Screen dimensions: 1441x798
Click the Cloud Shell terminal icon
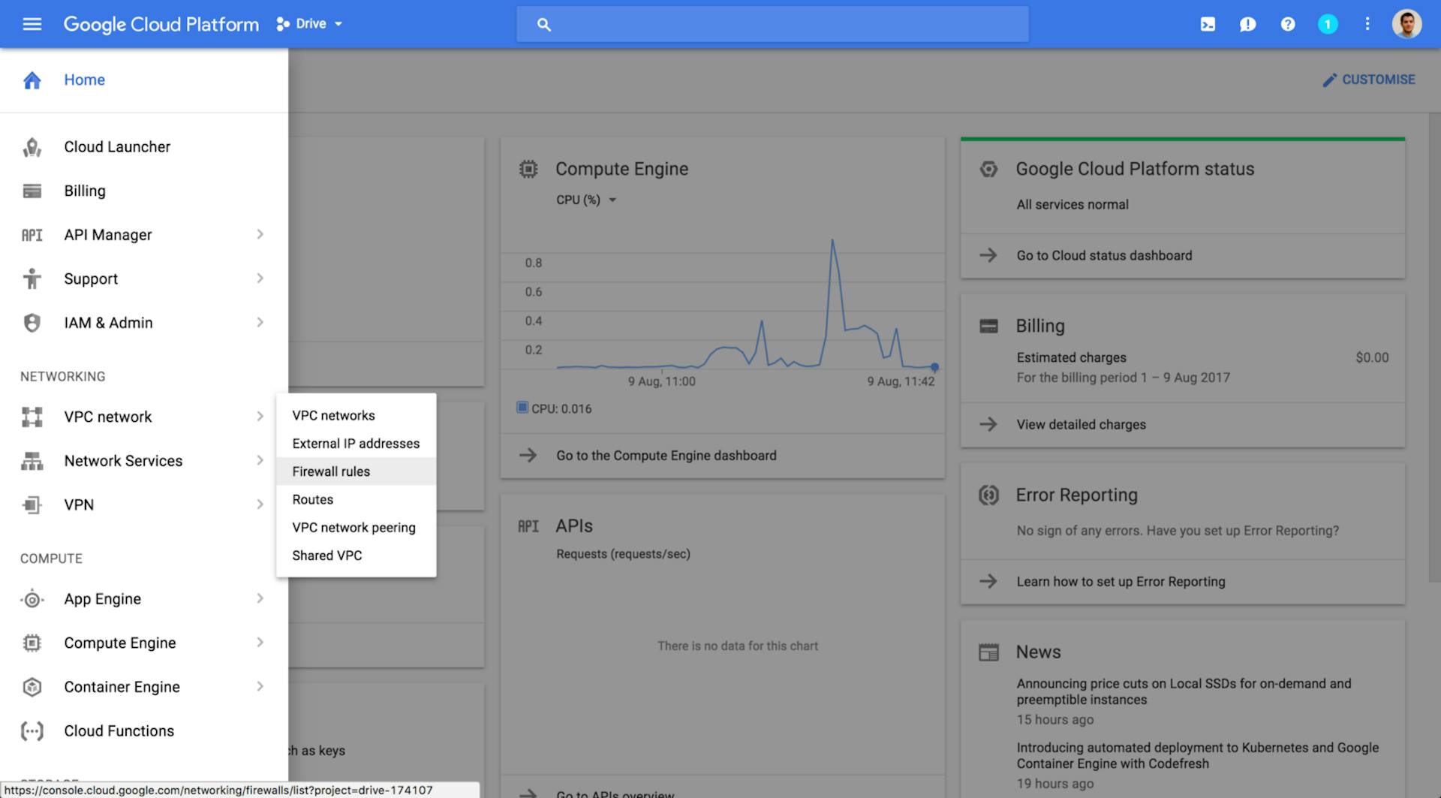click(x=1208, y=23)
